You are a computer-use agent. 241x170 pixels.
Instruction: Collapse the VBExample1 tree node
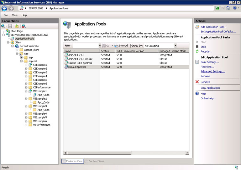(x=26, y=91)
